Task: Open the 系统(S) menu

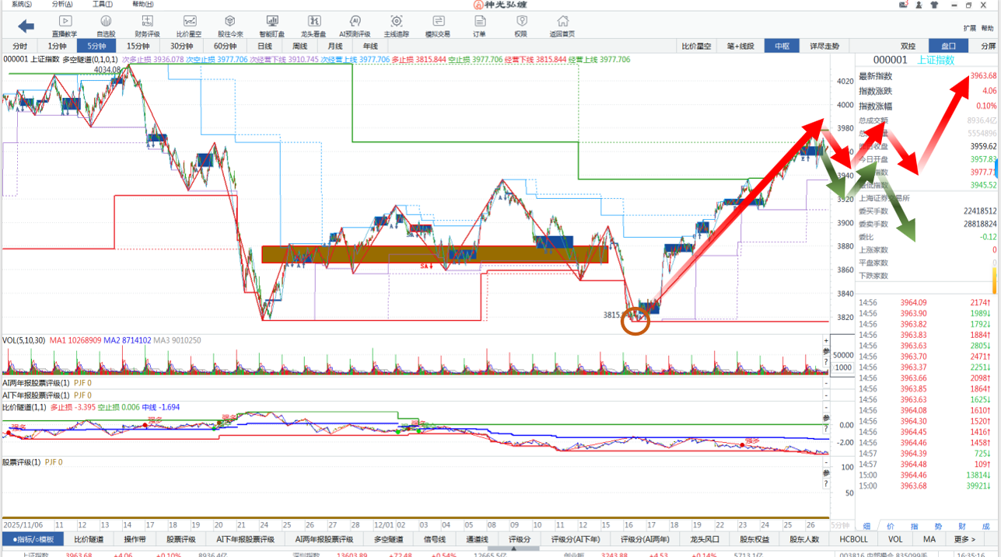Action: [21, 4]
